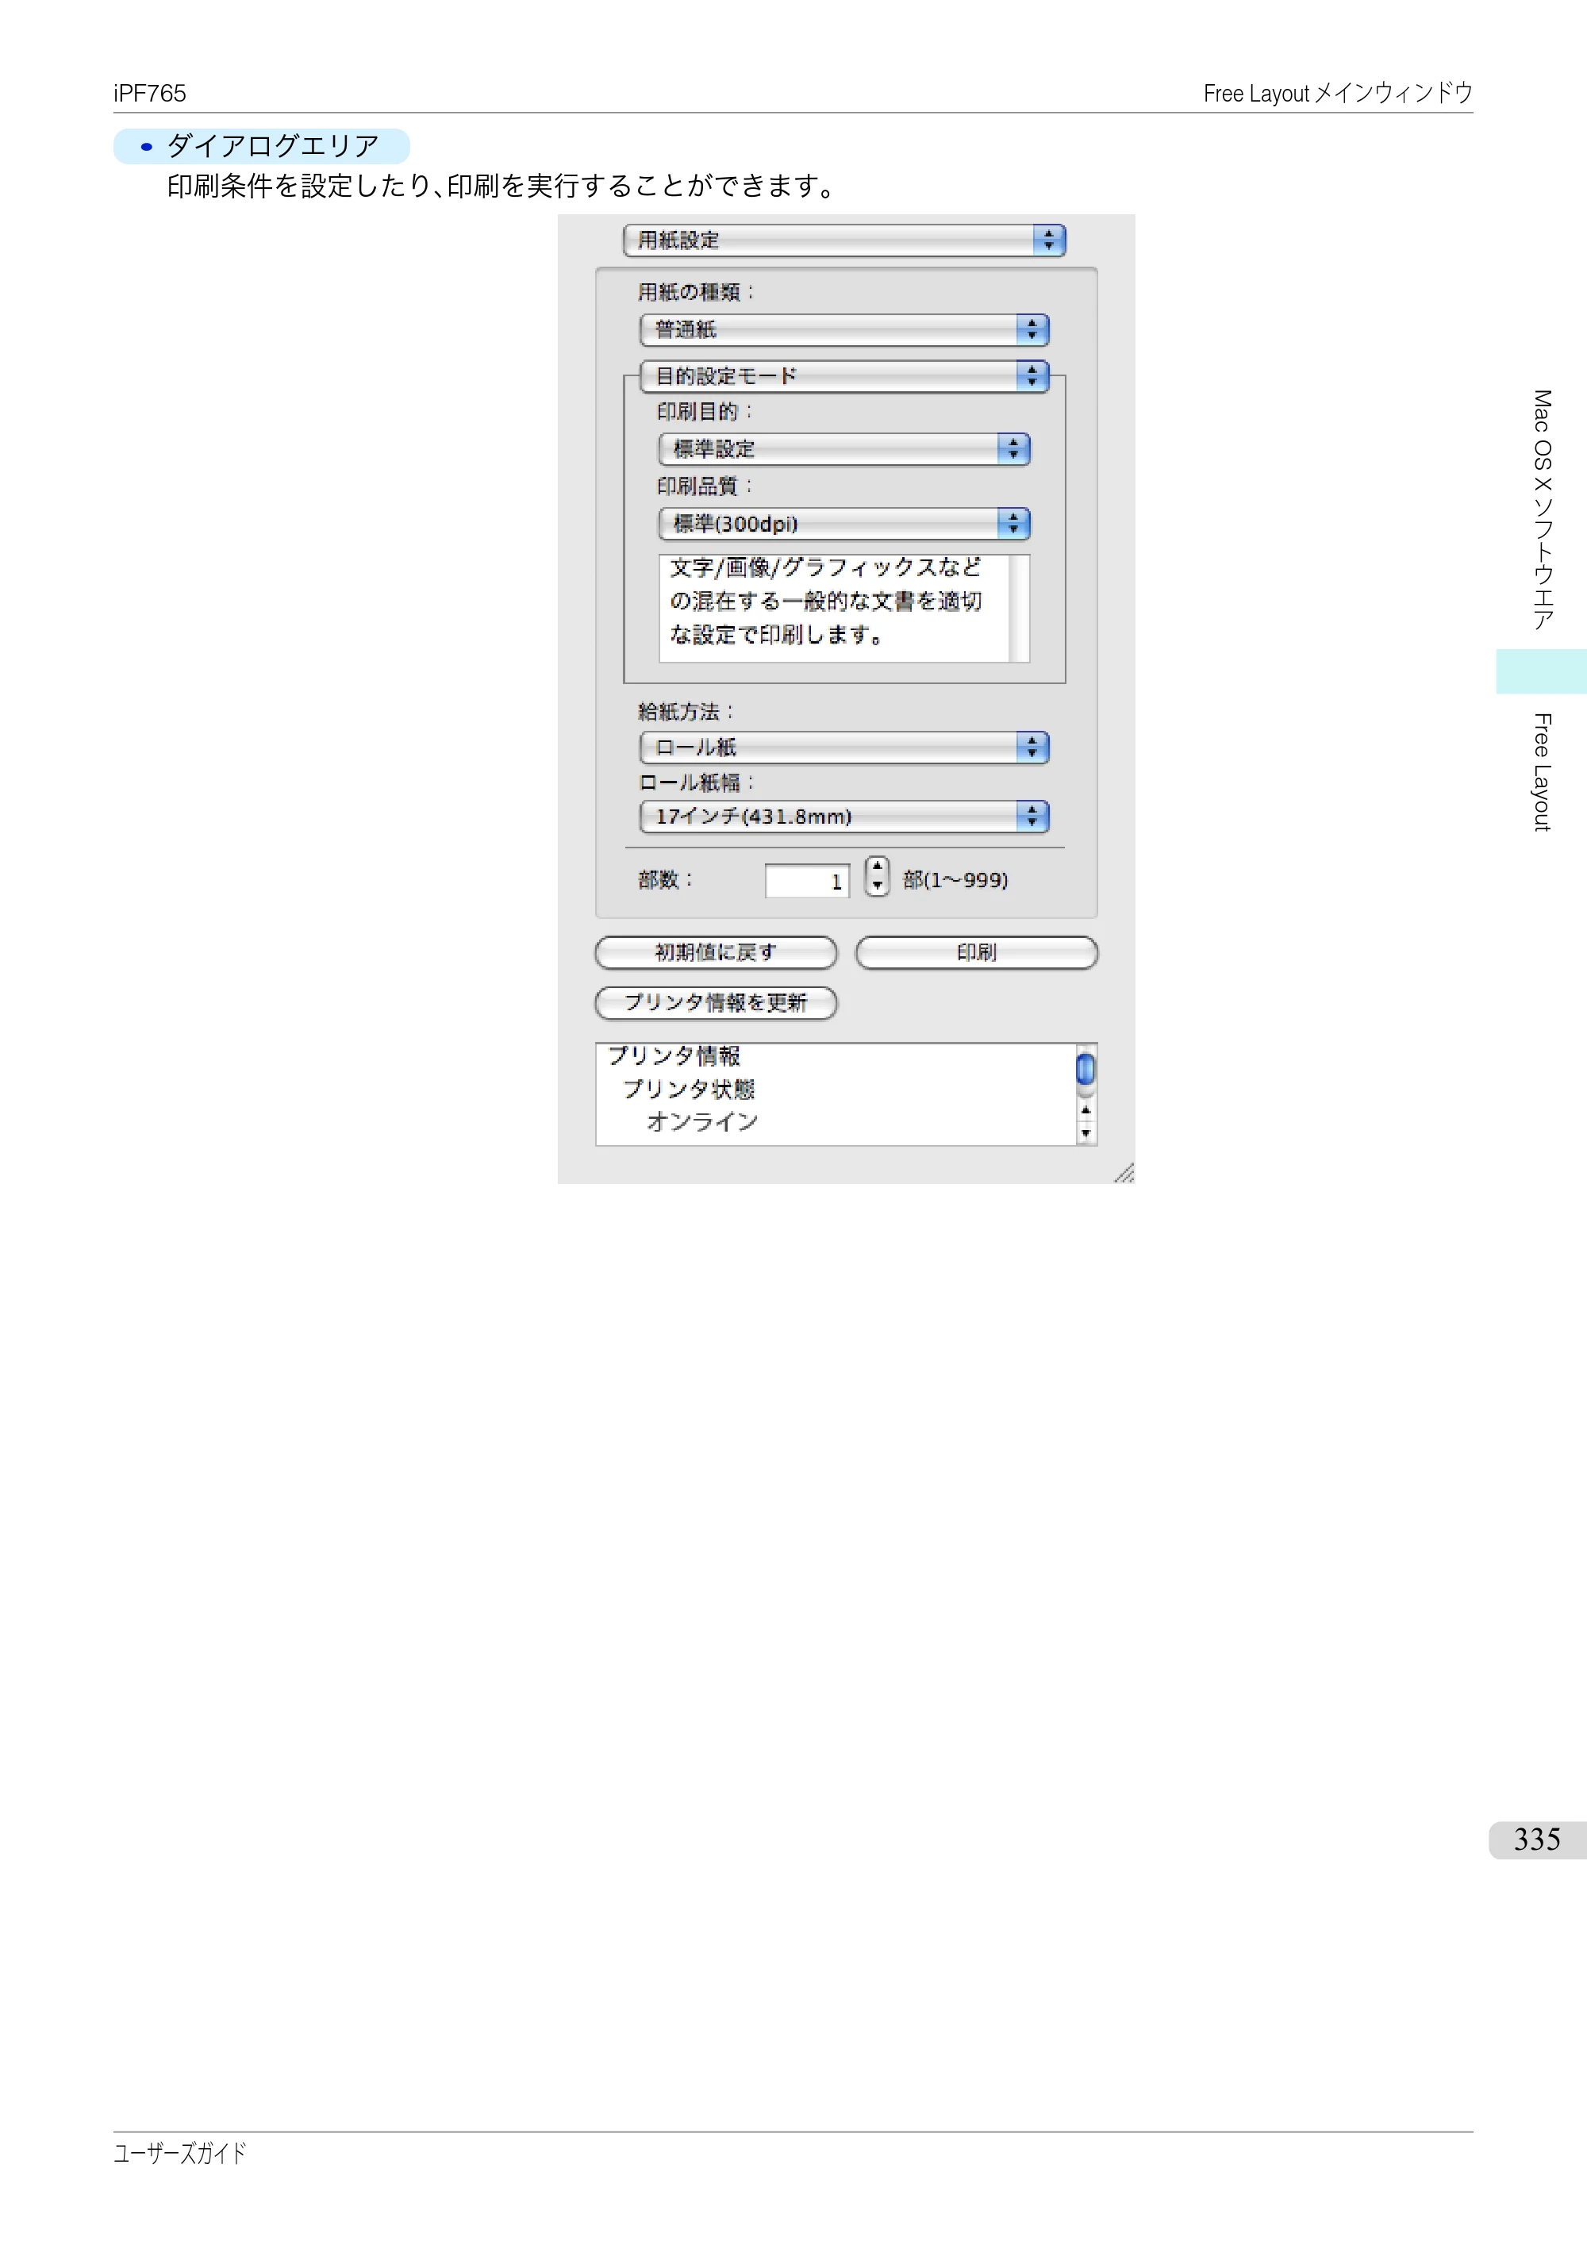Click the 部数 copies input field
The image size is (1587, 2245).
(807, 881)
